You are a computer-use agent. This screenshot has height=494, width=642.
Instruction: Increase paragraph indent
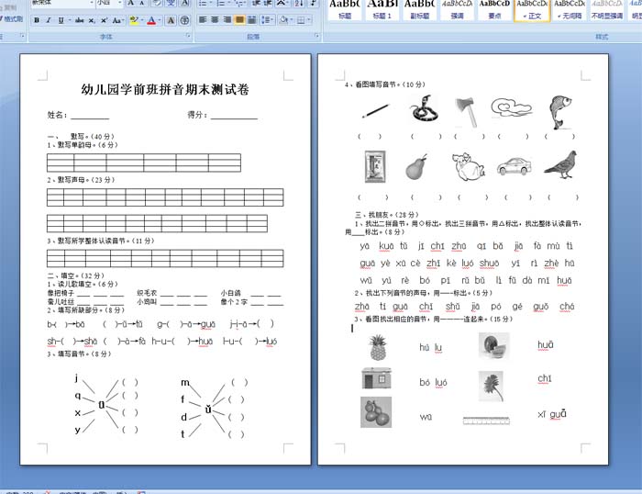click(x=268, y=3)
